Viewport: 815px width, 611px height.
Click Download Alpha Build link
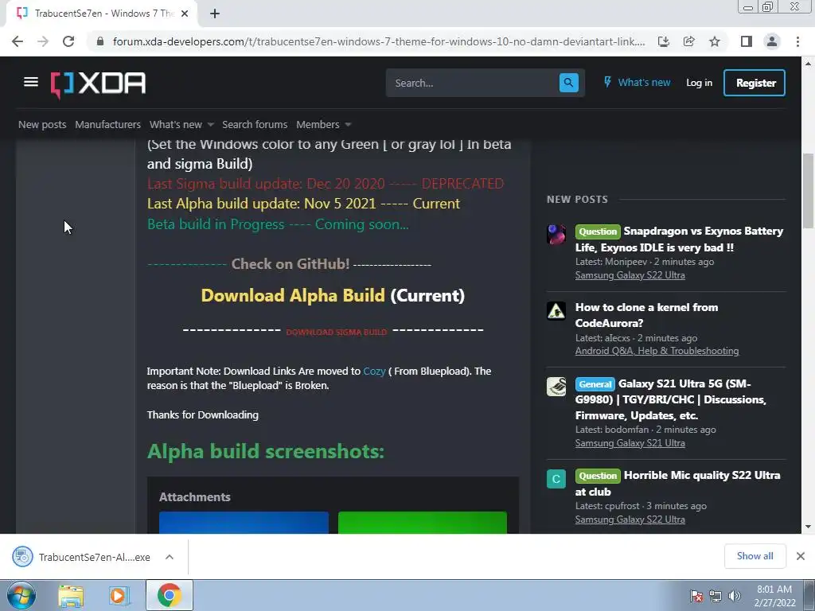[x=293, y=295]
